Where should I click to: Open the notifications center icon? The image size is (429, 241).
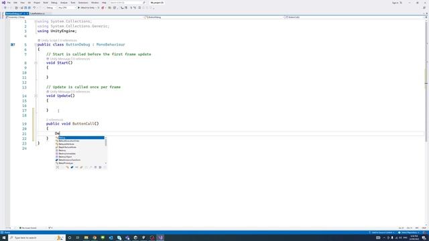(424, 238)
